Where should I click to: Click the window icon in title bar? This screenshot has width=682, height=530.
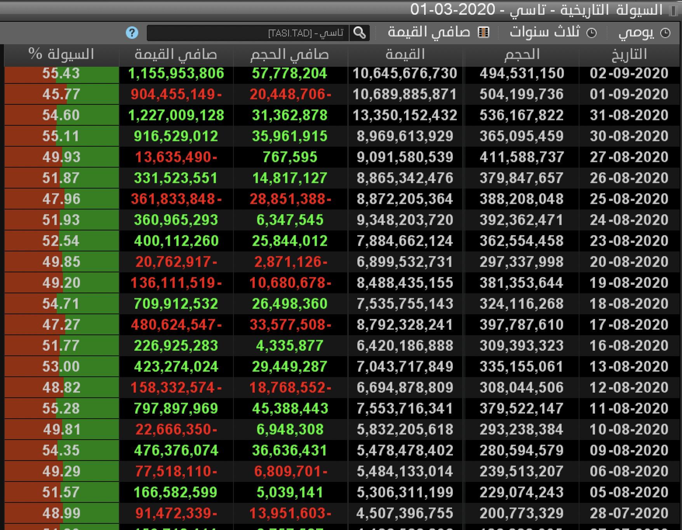(x=673, y=10)
